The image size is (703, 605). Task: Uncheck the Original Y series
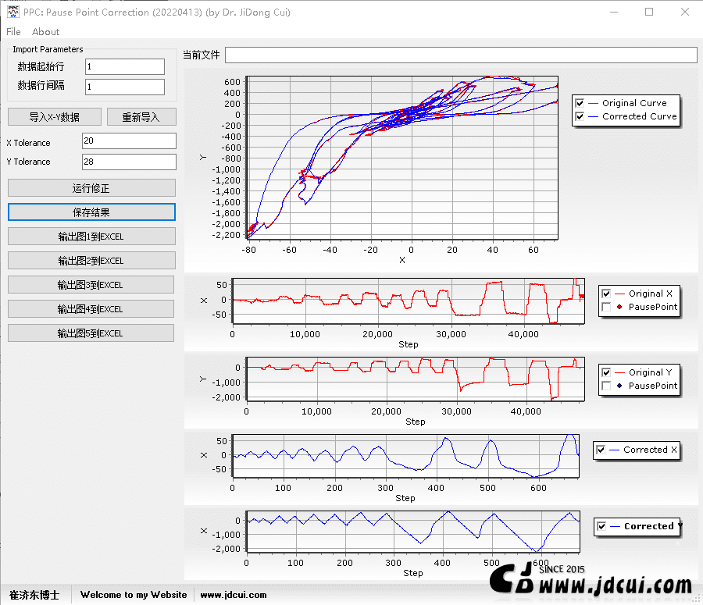(x=606, y=372)
